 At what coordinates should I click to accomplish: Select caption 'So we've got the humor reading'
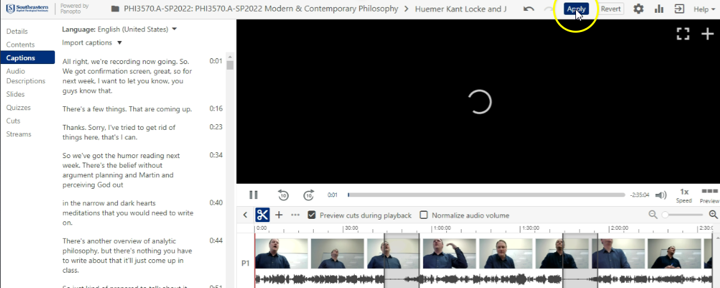click(121, 170)
